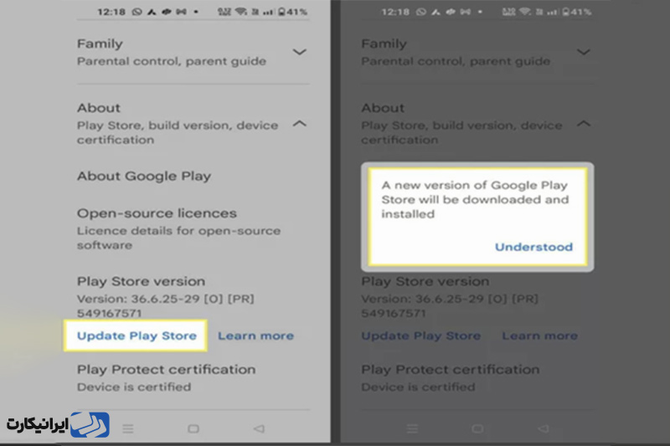Viewport: 670px width, 446px height.
Task: Open Learn more link, left phone
Action: click(256, 336)
